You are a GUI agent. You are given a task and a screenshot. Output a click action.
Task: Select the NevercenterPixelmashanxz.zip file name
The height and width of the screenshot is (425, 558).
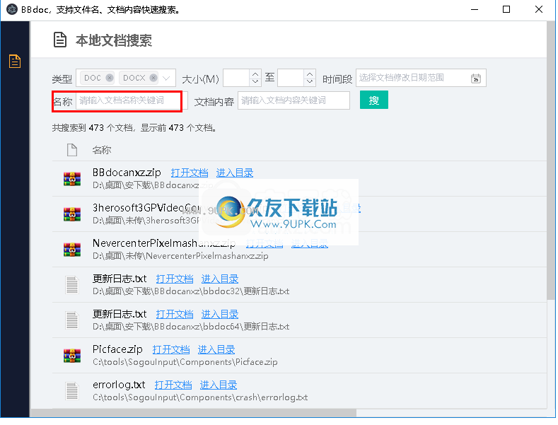point(163,243)
